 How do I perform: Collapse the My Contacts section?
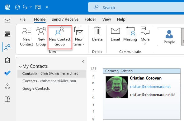(x=20, y=67)
